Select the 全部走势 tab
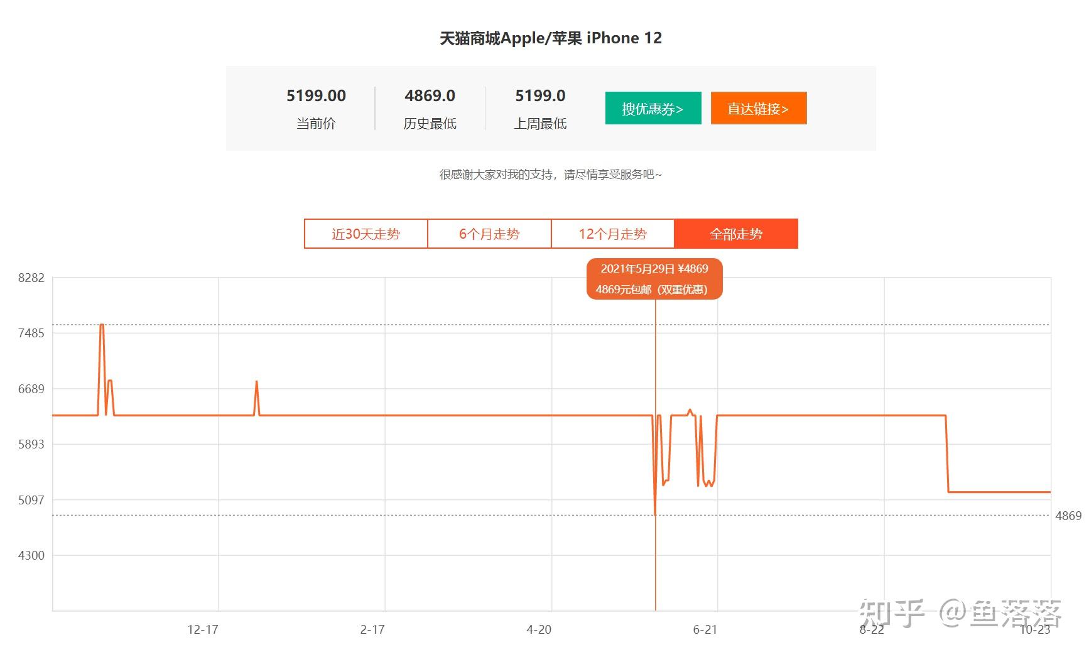Screen dimensions: 1089x657 coord(736,234)
